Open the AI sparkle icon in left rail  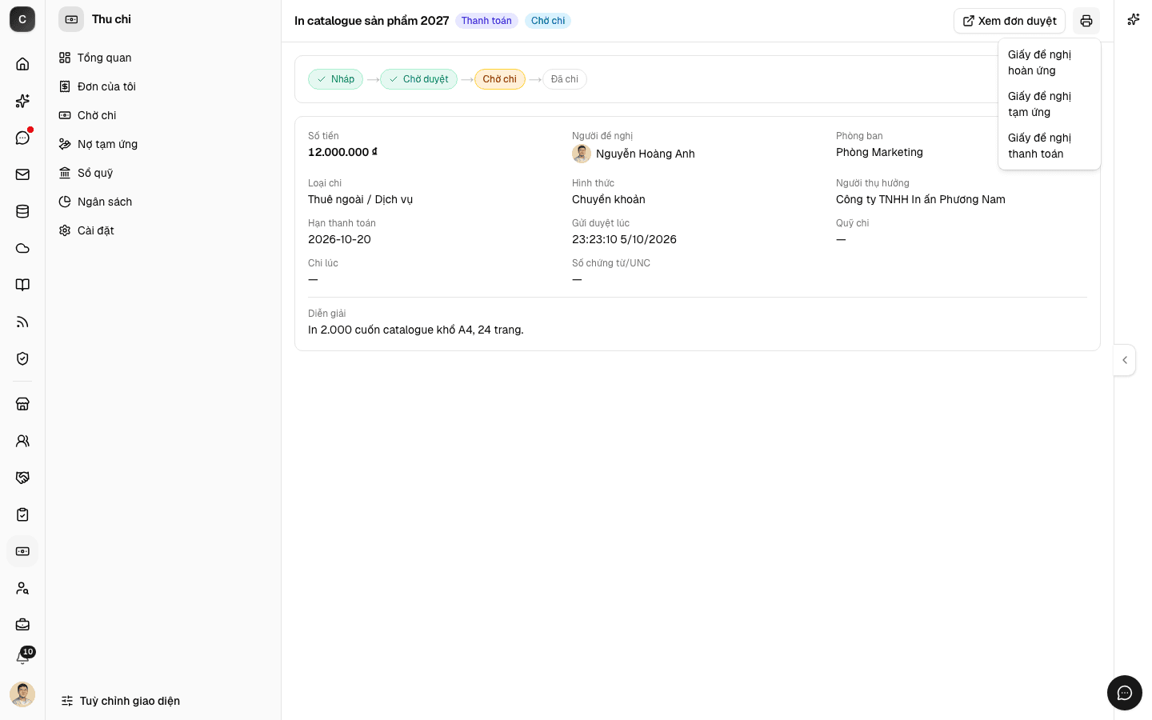22,101
